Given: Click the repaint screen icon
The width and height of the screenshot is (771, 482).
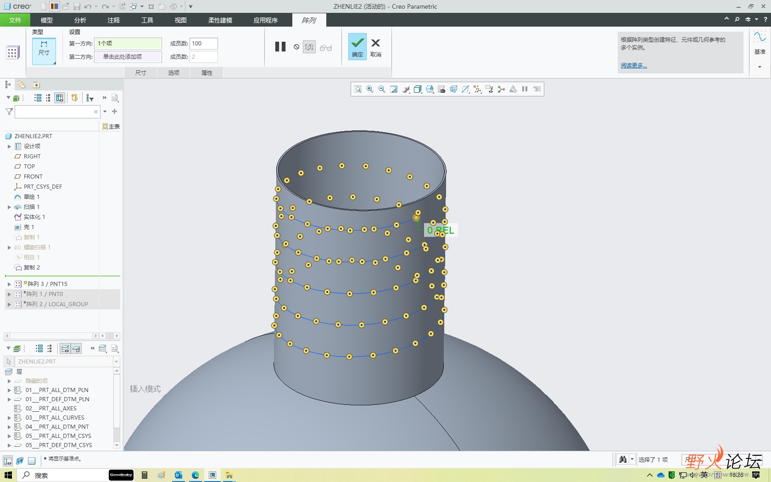Looking at the screenshot, I should pos(394,89).
